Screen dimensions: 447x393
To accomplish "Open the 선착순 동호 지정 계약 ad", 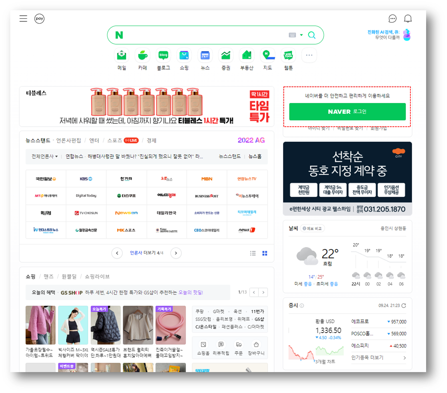I will click(x=347, y=178).
